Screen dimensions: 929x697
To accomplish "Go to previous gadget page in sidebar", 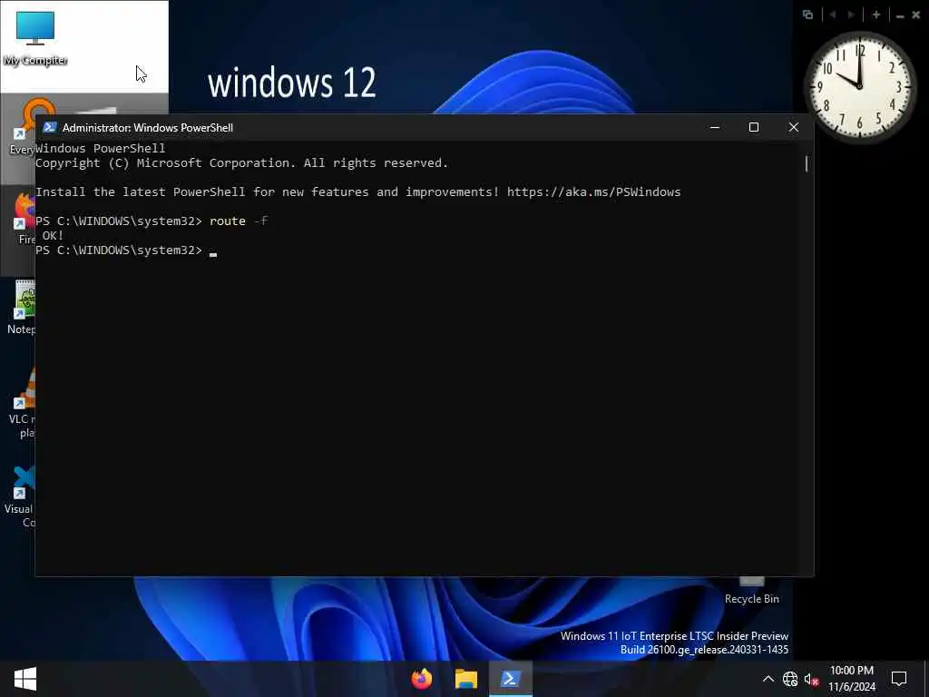I will [x=833, y=15].
